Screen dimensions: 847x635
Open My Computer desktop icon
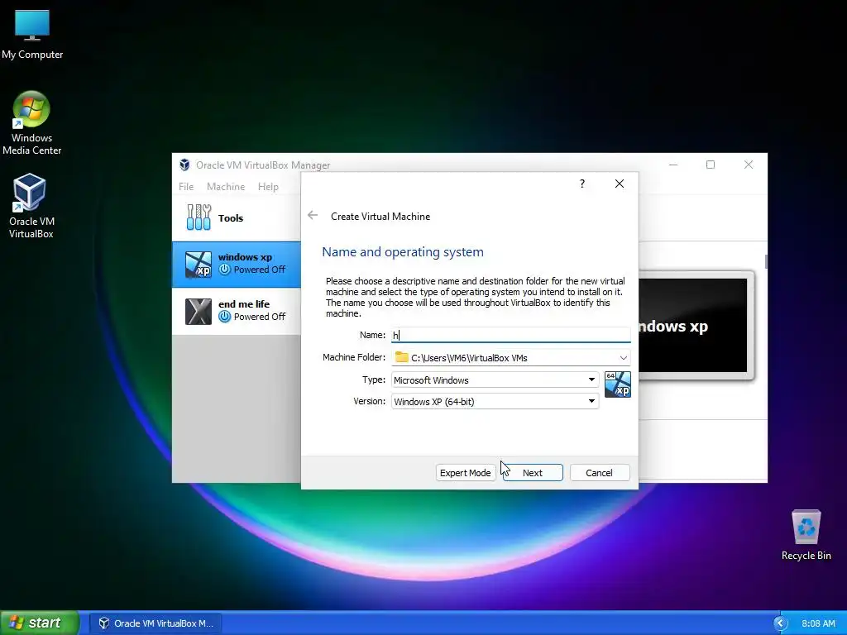point(32,33)
